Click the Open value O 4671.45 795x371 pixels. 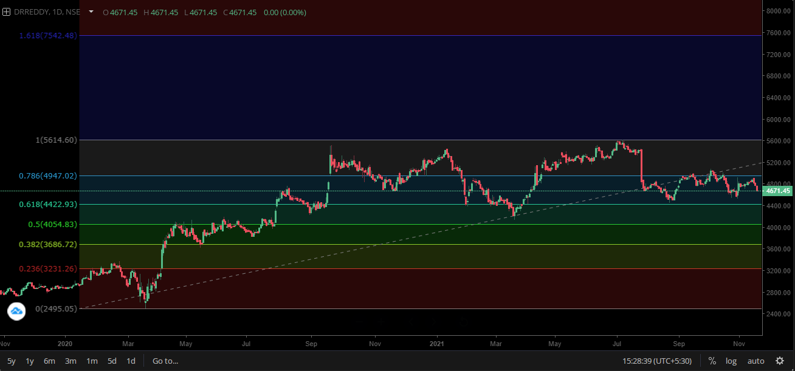pos(121,12)
